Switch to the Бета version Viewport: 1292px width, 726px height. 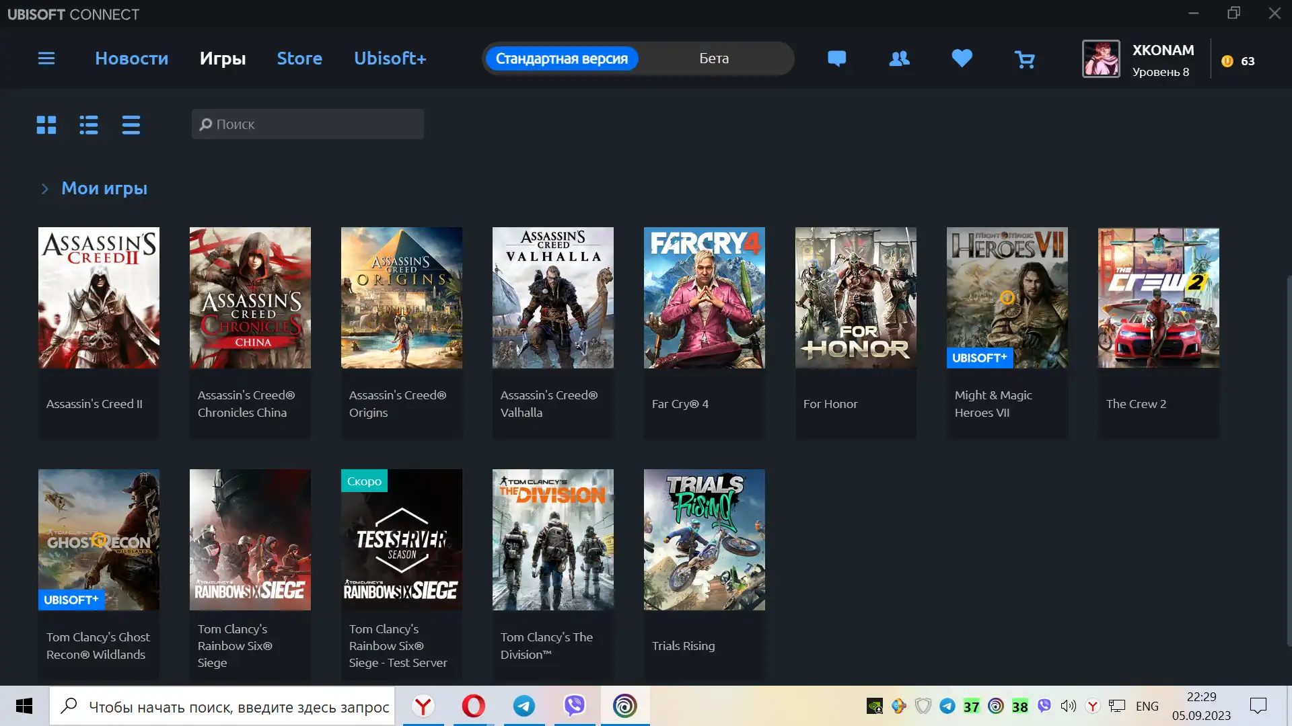[x=714, y=58]
